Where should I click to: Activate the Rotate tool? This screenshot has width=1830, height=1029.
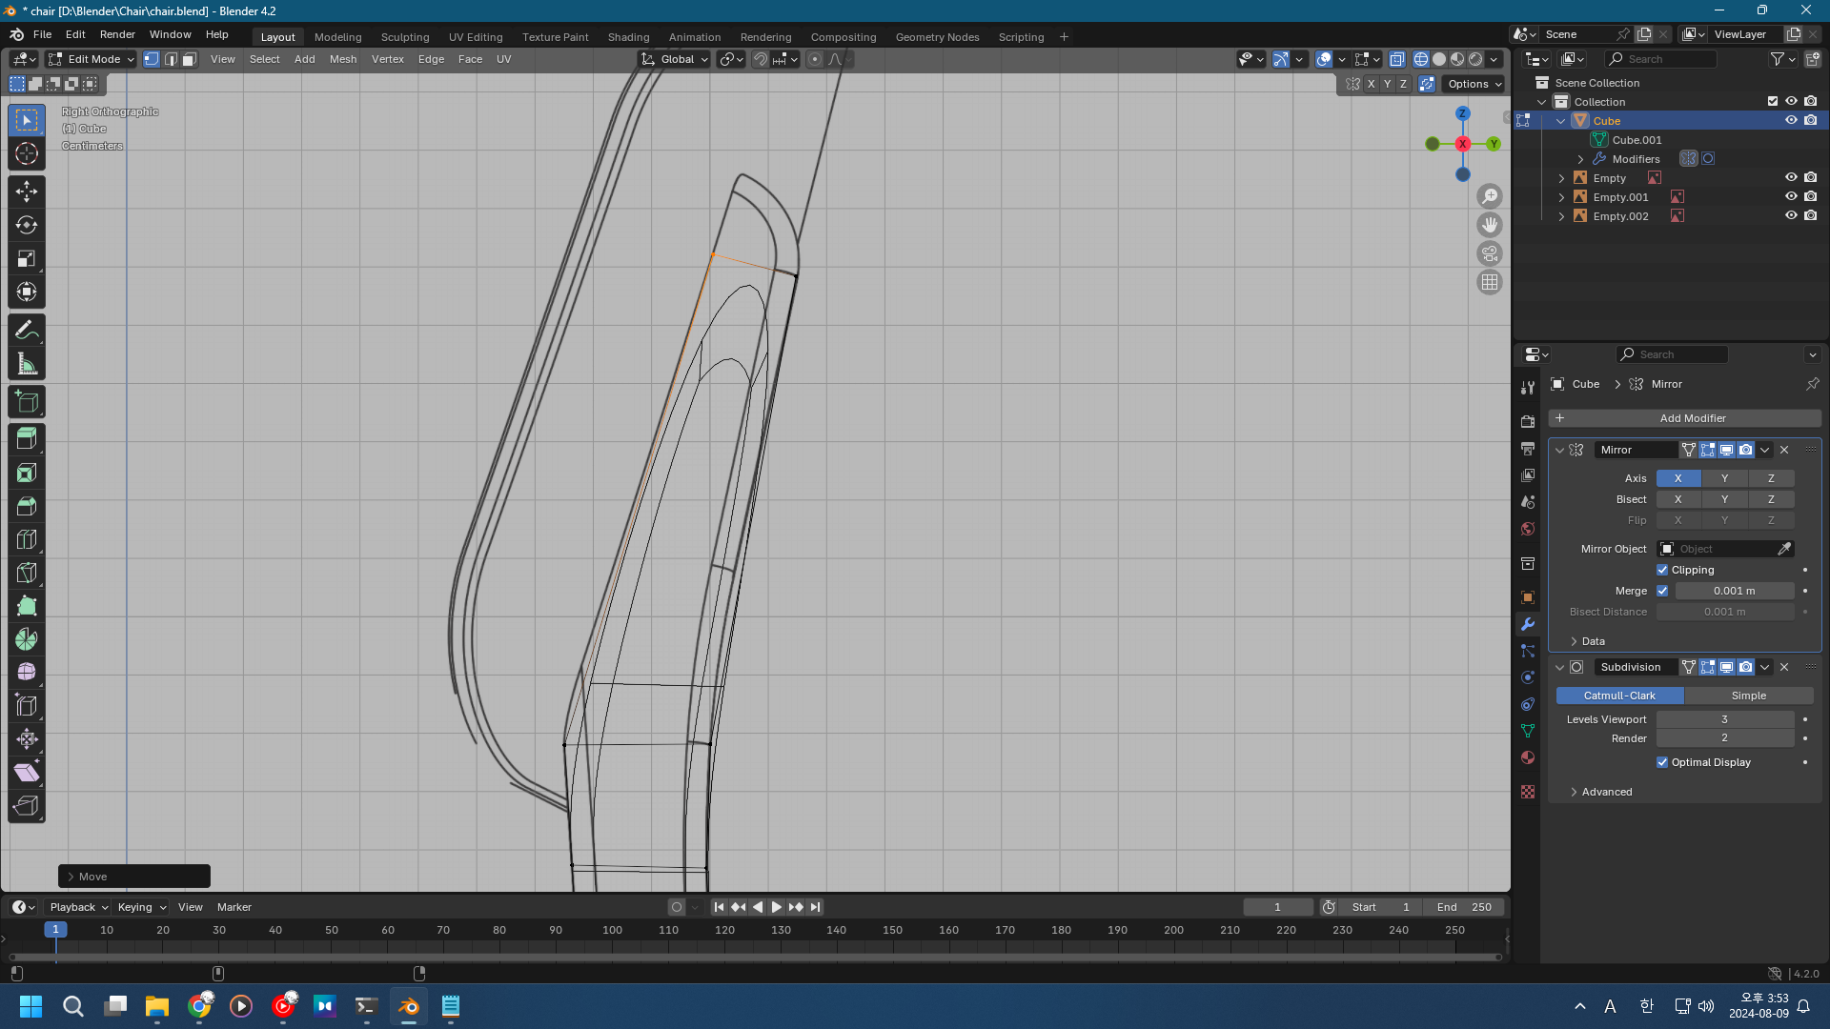click(27, 225)
